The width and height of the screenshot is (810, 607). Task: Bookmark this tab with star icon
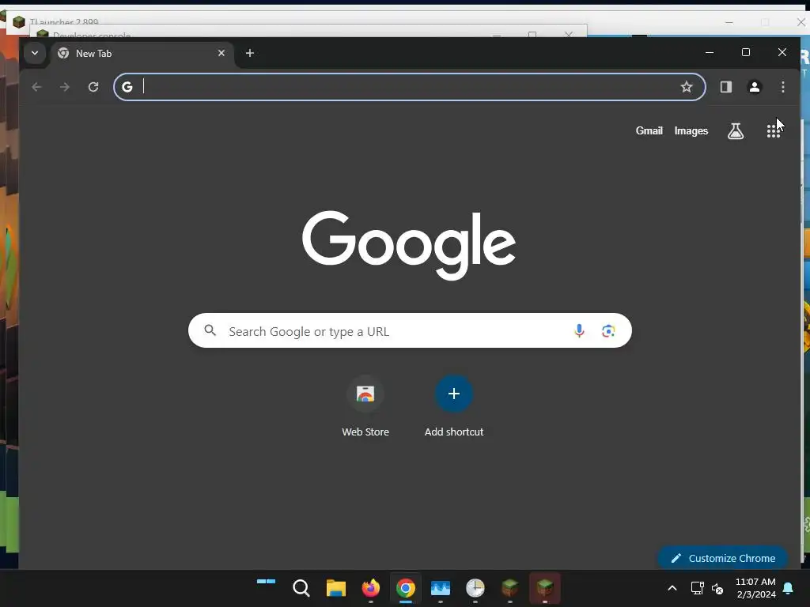(x=686, y=87)
